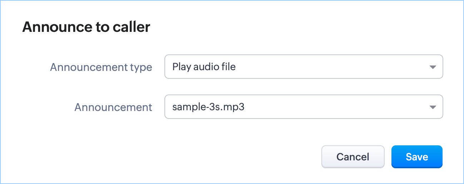Confirm the sample-3s.mp3 announcement with Save
Viewport: 464px width, 184px height.
point(417,157)
